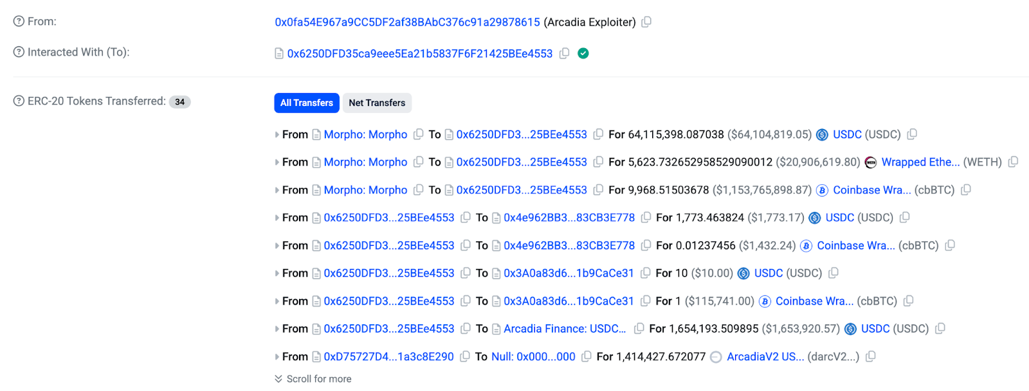Expand the 1,414,427.672077 darcV2 transfer row
The height and width of the screenshot is (391, 1029).
click(x=277, y=357)
